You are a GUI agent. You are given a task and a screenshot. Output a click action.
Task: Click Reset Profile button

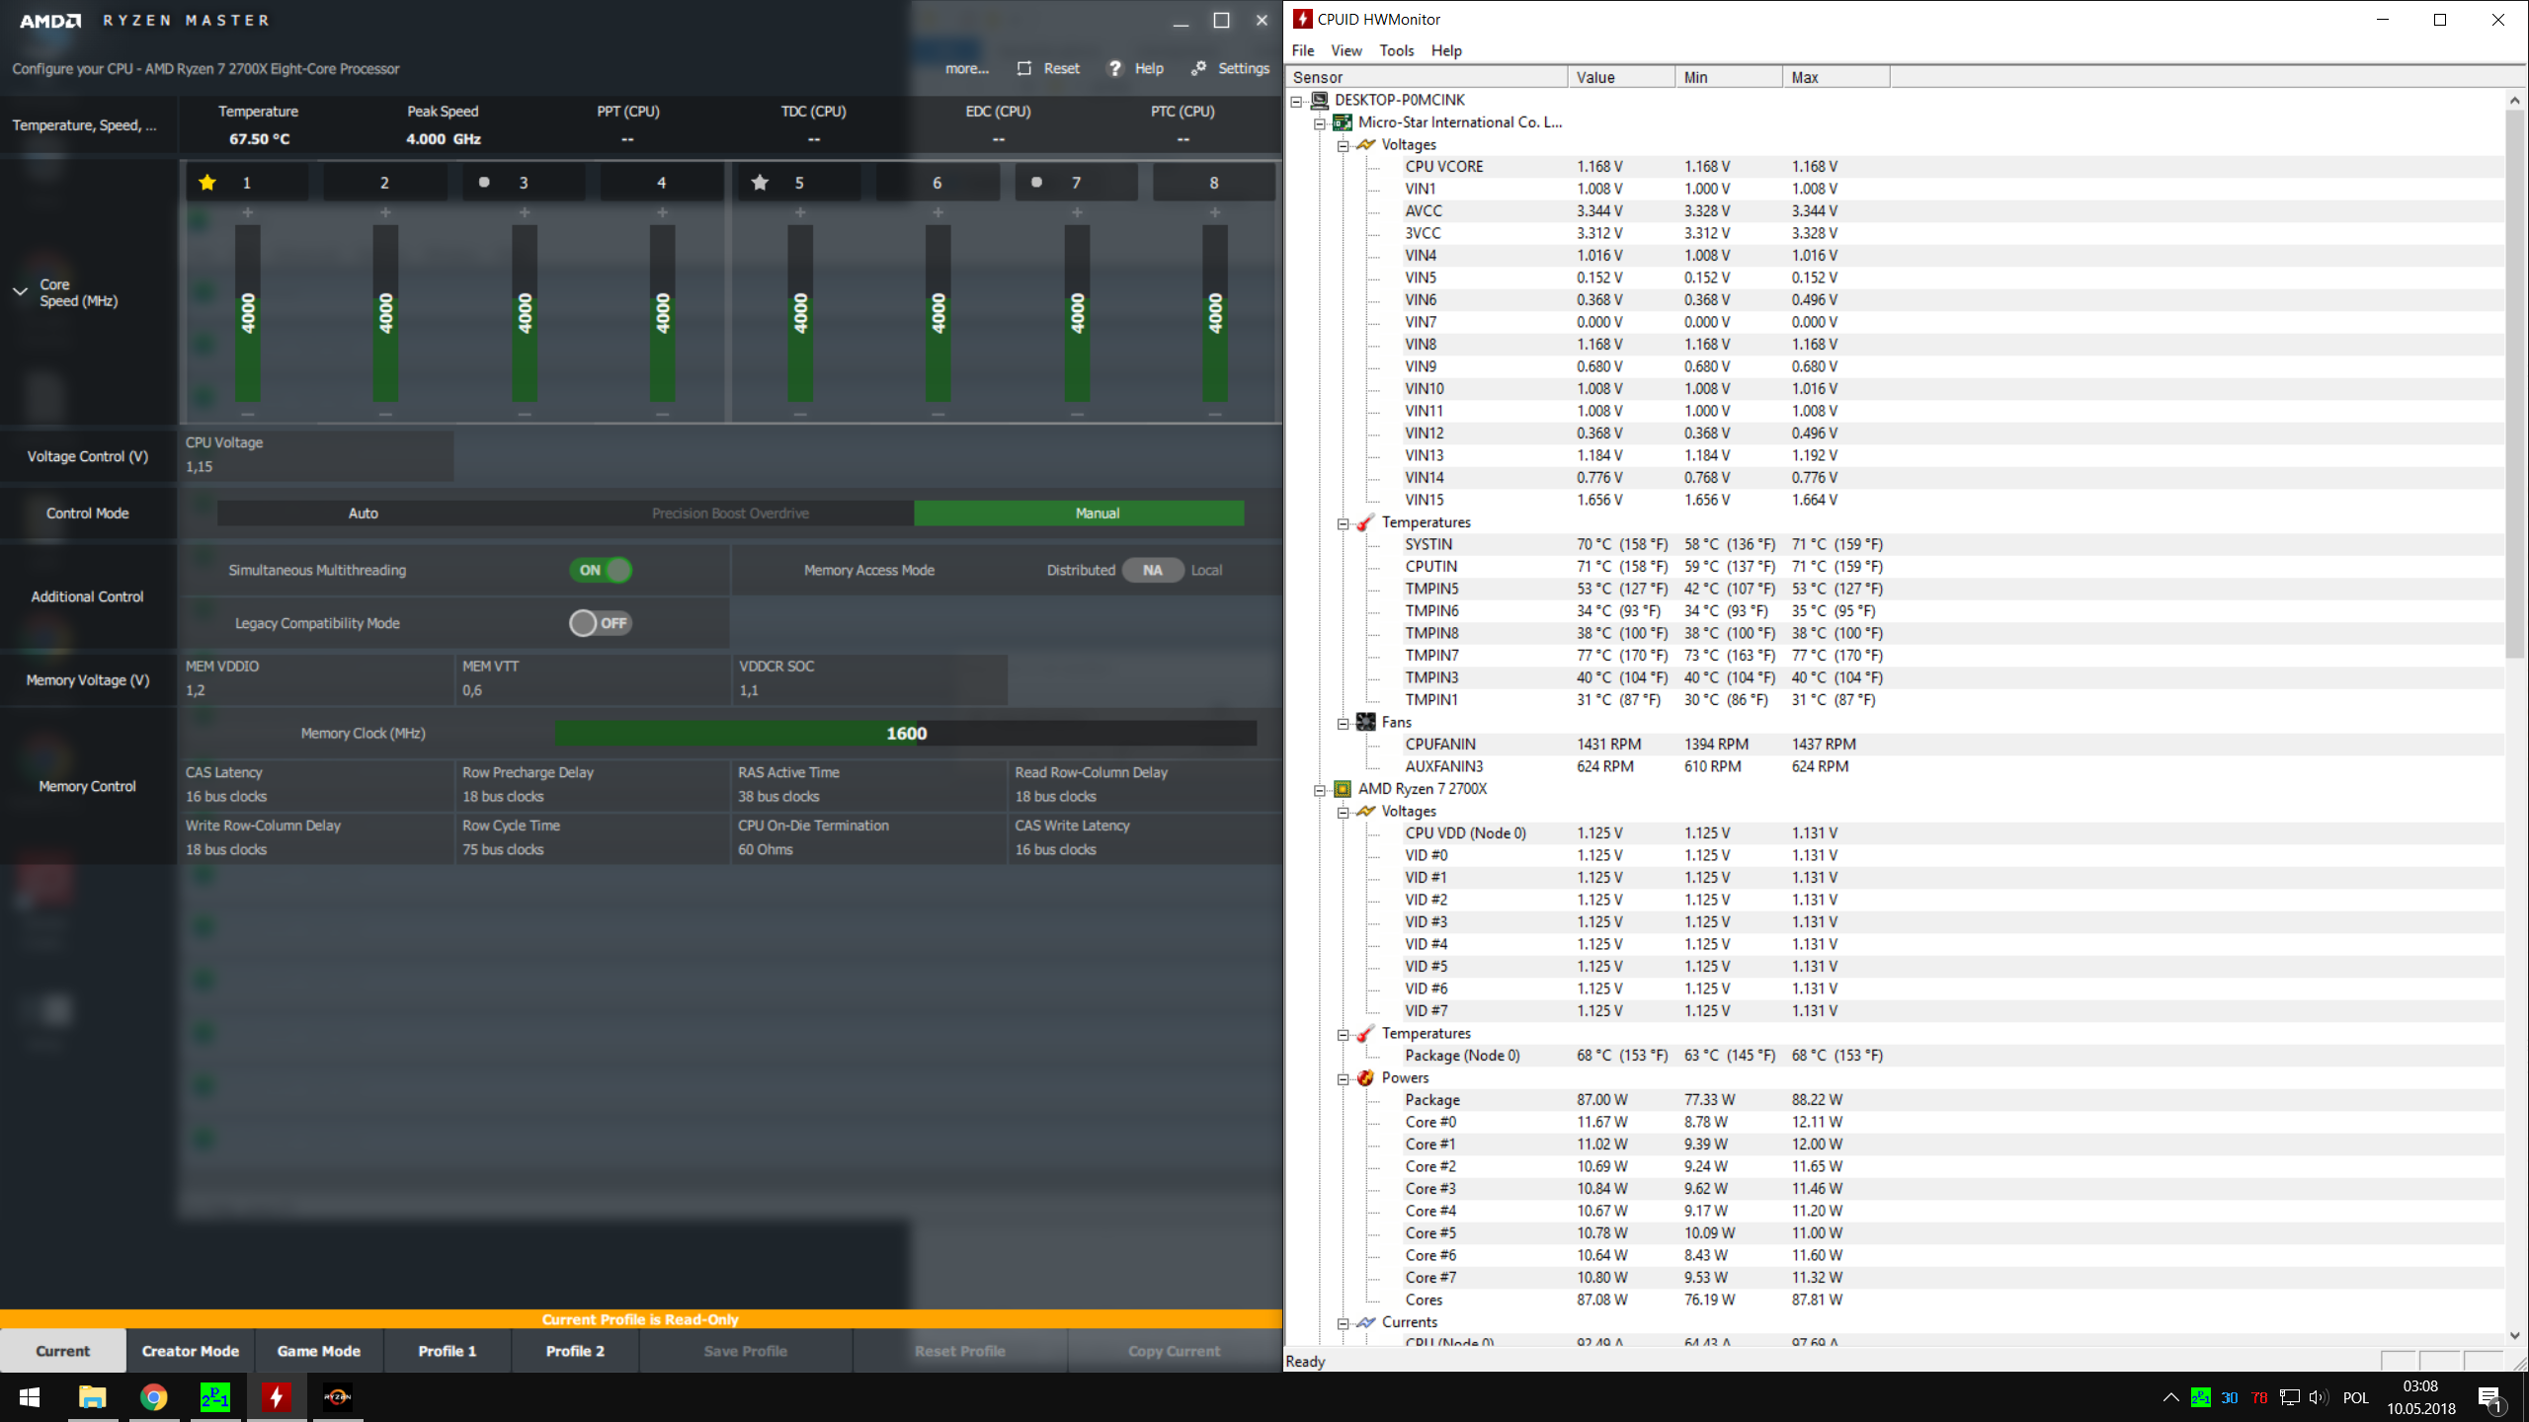[x=960, y=1351]
